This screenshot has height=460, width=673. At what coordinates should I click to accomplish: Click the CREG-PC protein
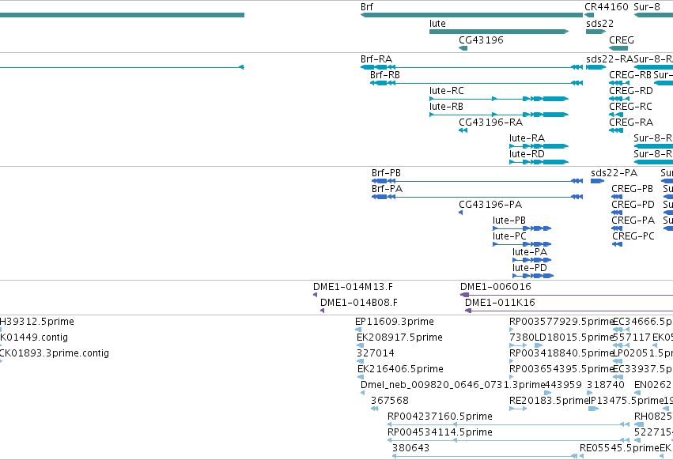click(x=617, y=244)
